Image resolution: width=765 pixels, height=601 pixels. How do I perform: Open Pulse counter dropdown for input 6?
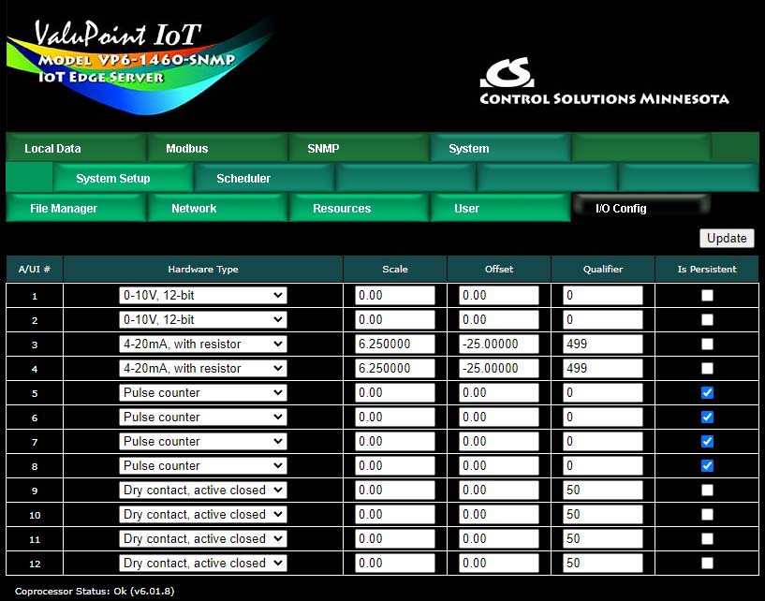click(x=202, y=417)
